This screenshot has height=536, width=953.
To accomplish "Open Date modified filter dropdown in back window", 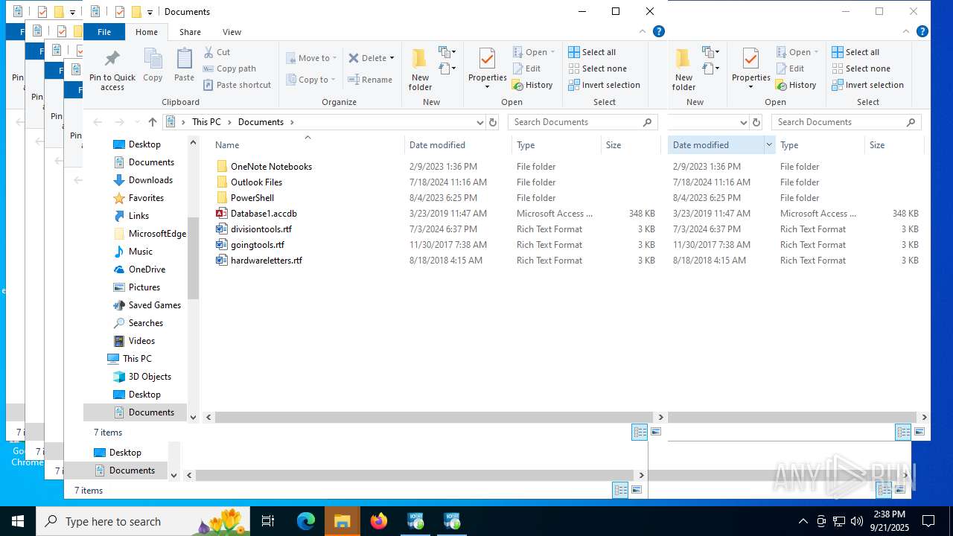I will click(x=769, y=145).
